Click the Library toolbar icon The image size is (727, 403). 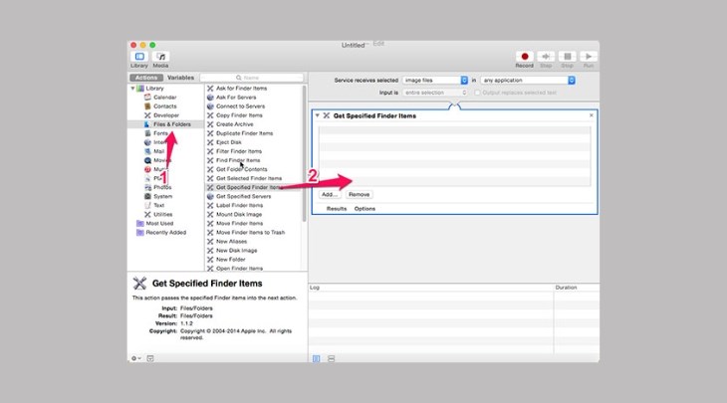click(139, 58)
